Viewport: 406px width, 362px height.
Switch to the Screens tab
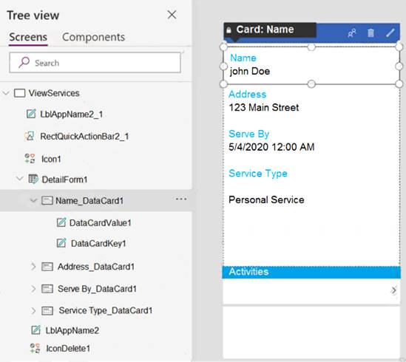28,37
